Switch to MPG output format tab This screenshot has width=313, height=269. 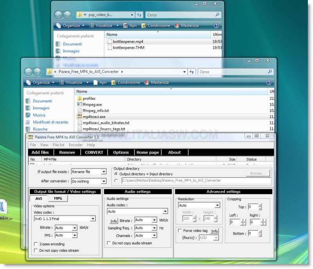point(58,198)
